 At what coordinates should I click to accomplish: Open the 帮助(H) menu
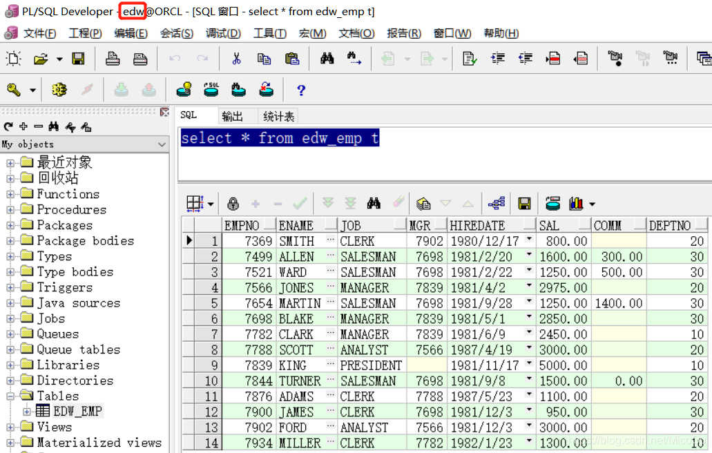click(x=501, y=34)
